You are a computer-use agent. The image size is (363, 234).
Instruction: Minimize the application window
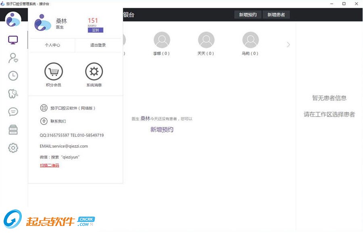(x=332, y=4)
